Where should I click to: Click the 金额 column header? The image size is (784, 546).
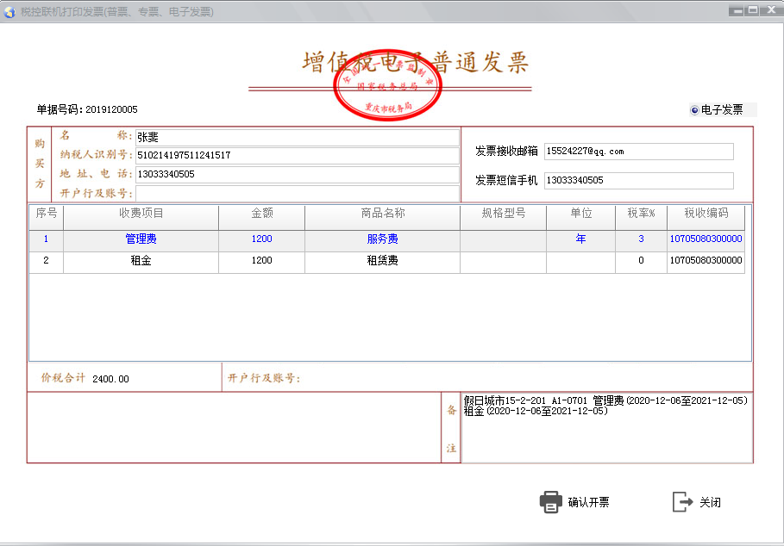[x=261, y=218]
